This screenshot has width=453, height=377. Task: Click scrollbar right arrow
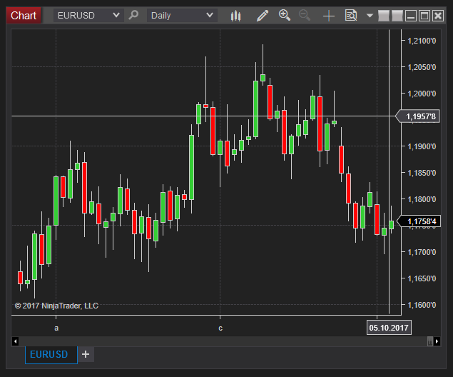[437, 341]
